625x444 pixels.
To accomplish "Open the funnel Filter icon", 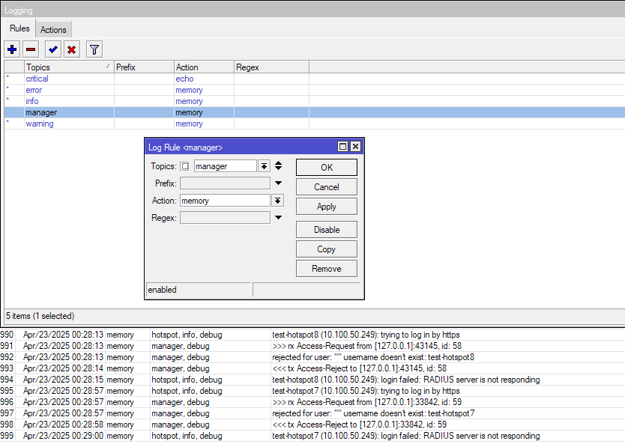I will (x=94, y=50).
